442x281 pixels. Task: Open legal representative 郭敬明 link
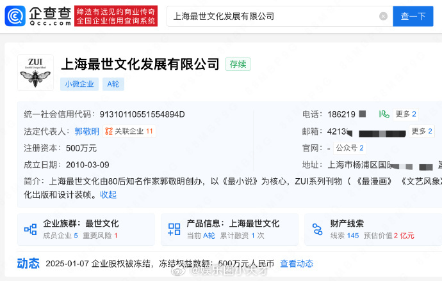tap(87, 131)
